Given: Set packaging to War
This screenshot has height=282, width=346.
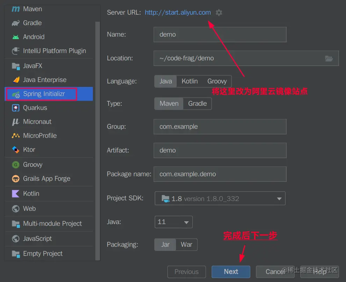Looking at the screenshot, I should click(186, 245).
